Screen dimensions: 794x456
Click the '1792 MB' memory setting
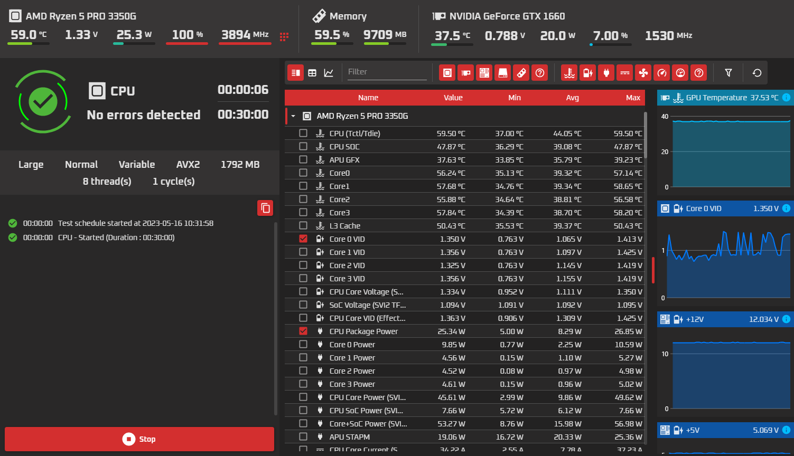pyautogui.click(x=240, y=165)
